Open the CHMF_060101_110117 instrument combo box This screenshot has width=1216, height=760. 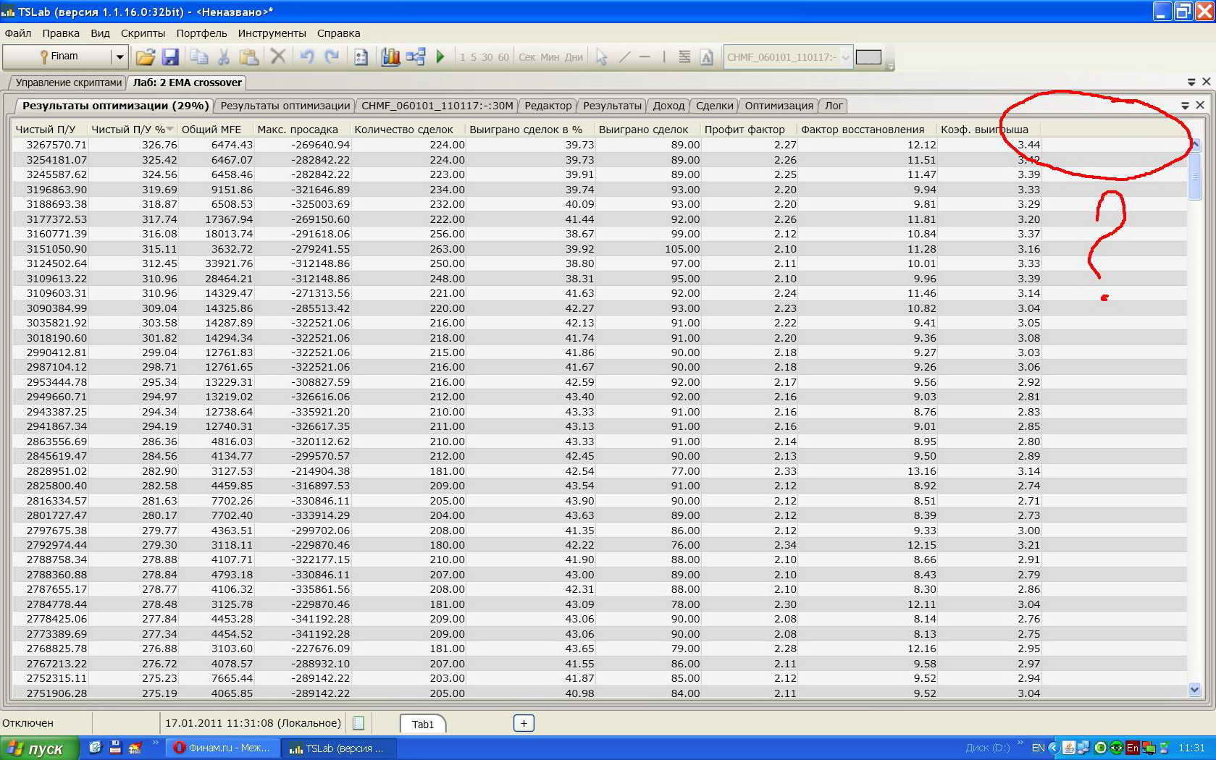(x=845, y=57)
